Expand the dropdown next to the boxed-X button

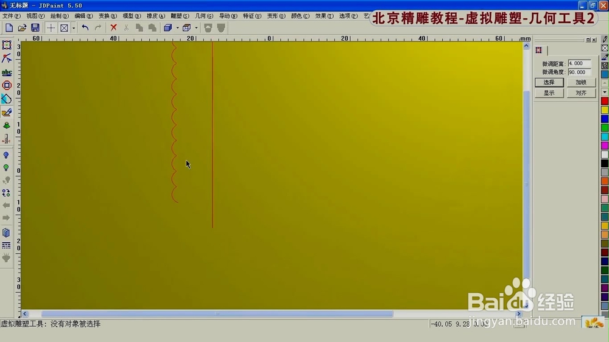tap(74, 27)
